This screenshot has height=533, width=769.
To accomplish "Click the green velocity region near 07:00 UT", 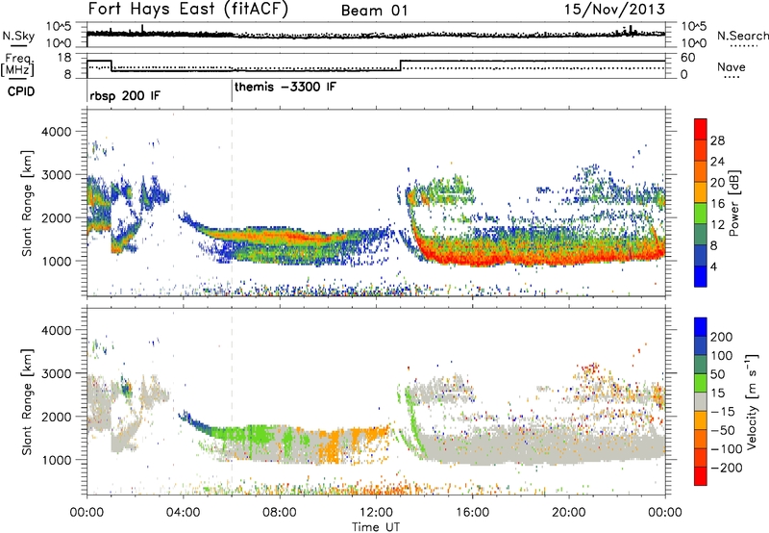I will pos(260,434).
